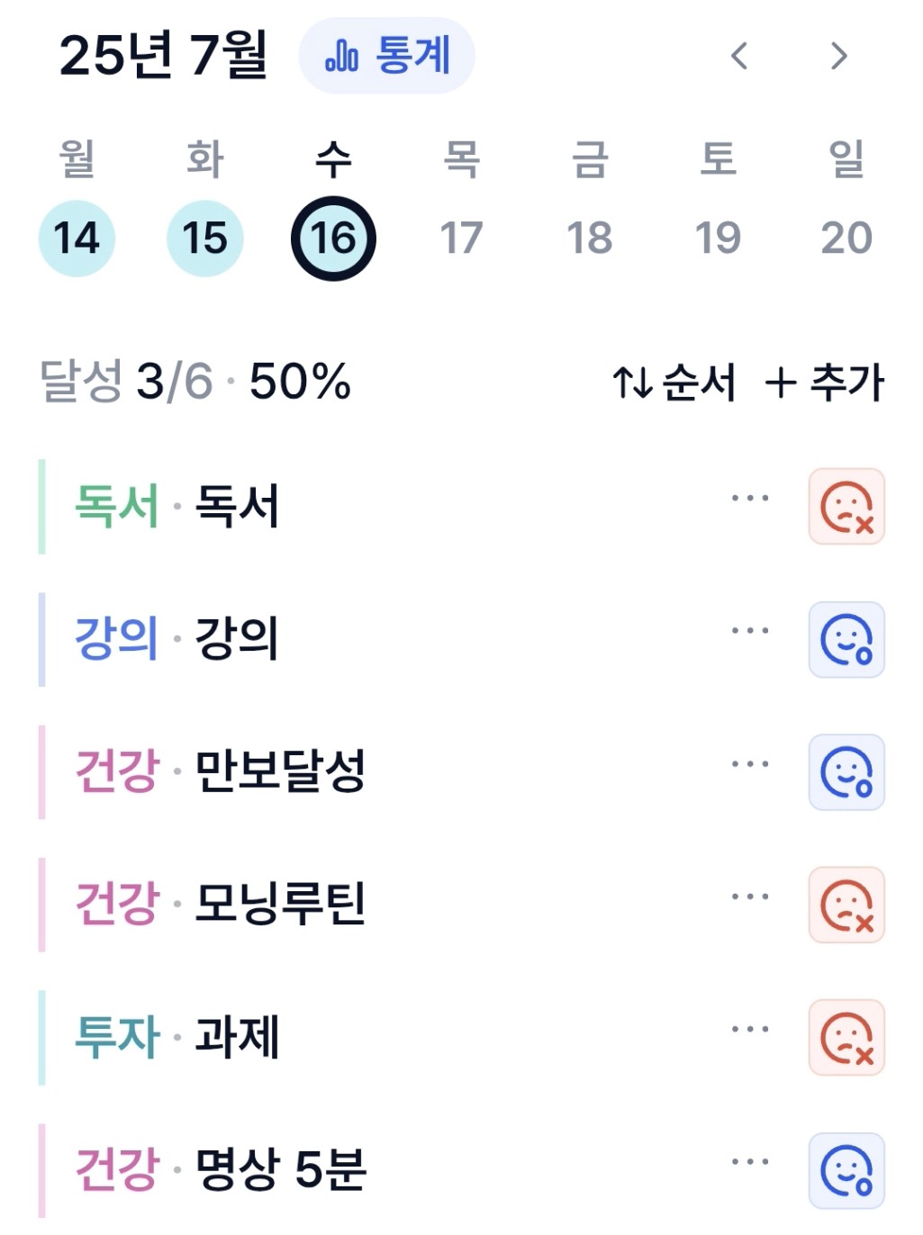Open the 통계 statistics chart button

click(387, 56)
